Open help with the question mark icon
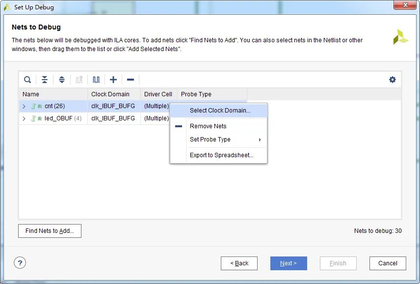 click(20, 263)
